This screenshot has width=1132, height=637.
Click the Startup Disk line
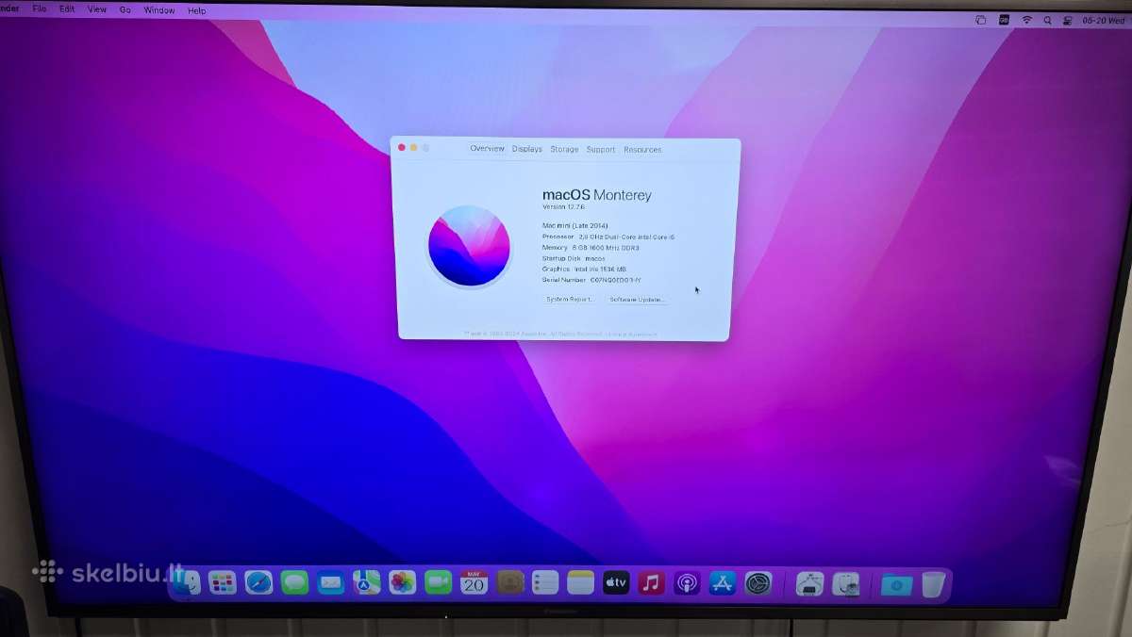[x=574, y=258]
